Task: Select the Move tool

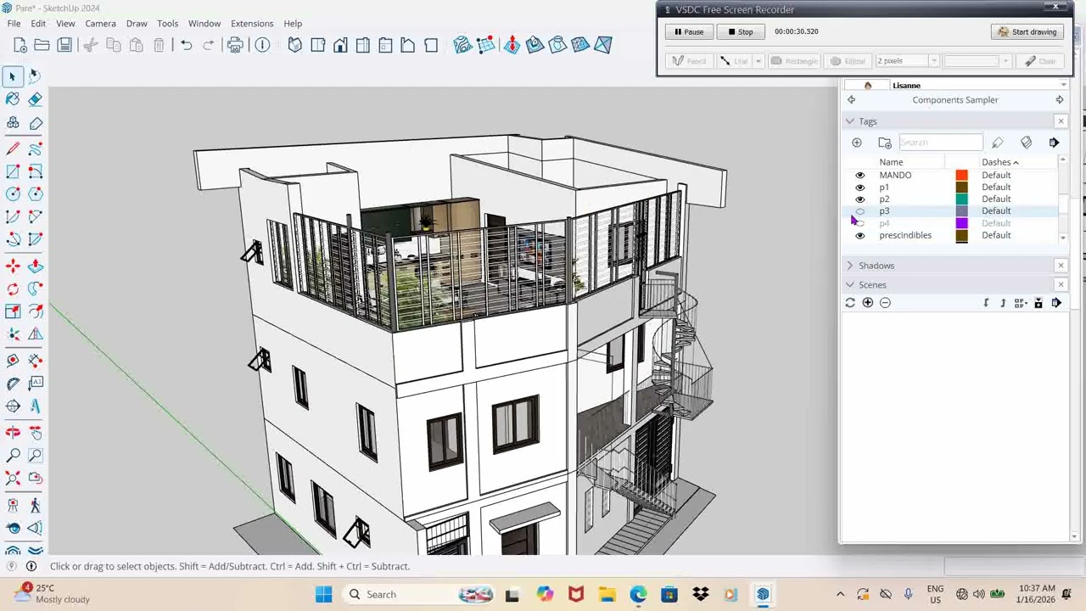Action: tap(13, 266)
